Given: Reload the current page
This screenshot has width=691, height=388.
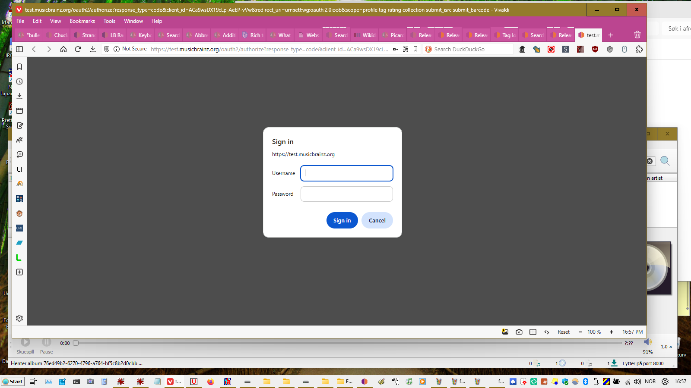Looking at the screenshot, I should [x=78, y=49].
